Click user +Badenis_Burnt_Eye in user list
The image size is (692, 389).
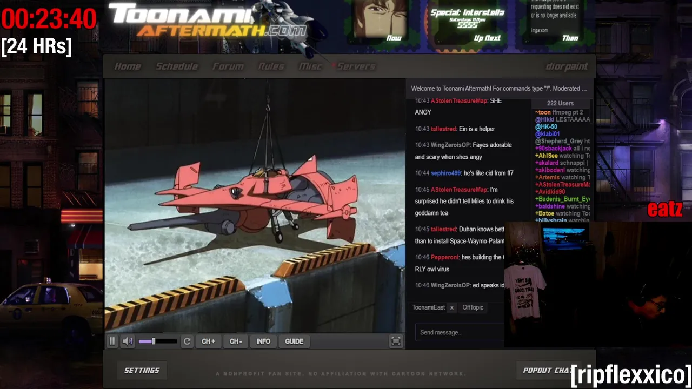562,199
